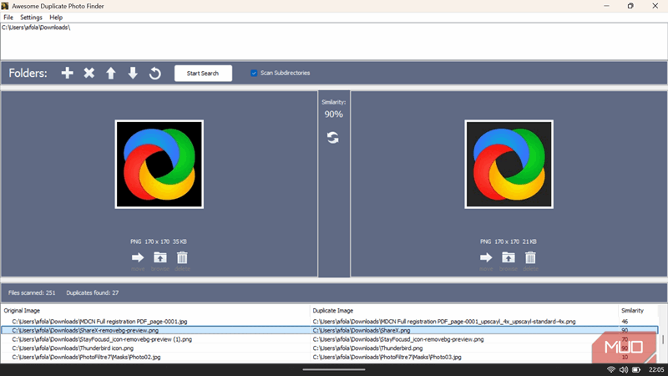668x376 pixels.
Task: Open the Help menu
Action: [x=56, y=18]
